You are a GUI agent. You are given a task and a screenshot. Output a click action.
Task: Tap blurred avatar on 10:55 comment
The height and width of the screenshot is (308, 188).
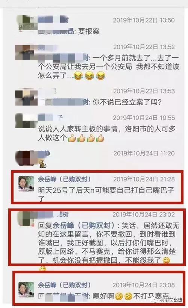pyautogui.click(x=26, y=121)
